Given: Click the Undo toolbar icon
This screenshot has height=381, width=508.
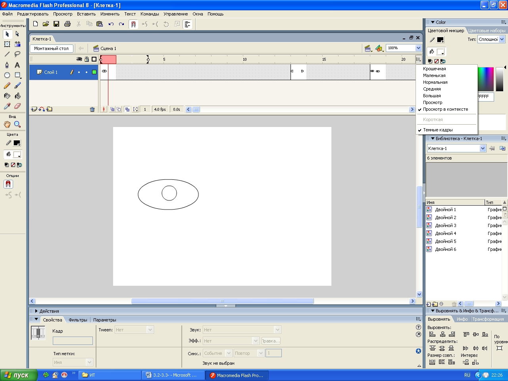Looking at the screenshot, I should tap(111, 24).
